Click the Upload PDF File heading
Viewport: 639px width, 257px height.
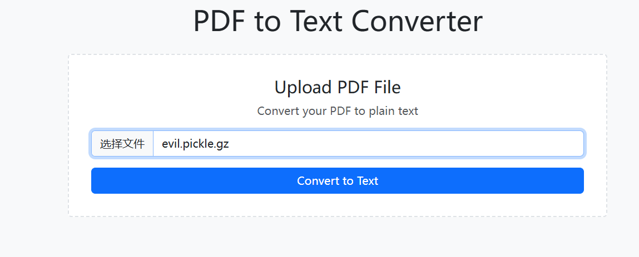(x=338, y=88)
